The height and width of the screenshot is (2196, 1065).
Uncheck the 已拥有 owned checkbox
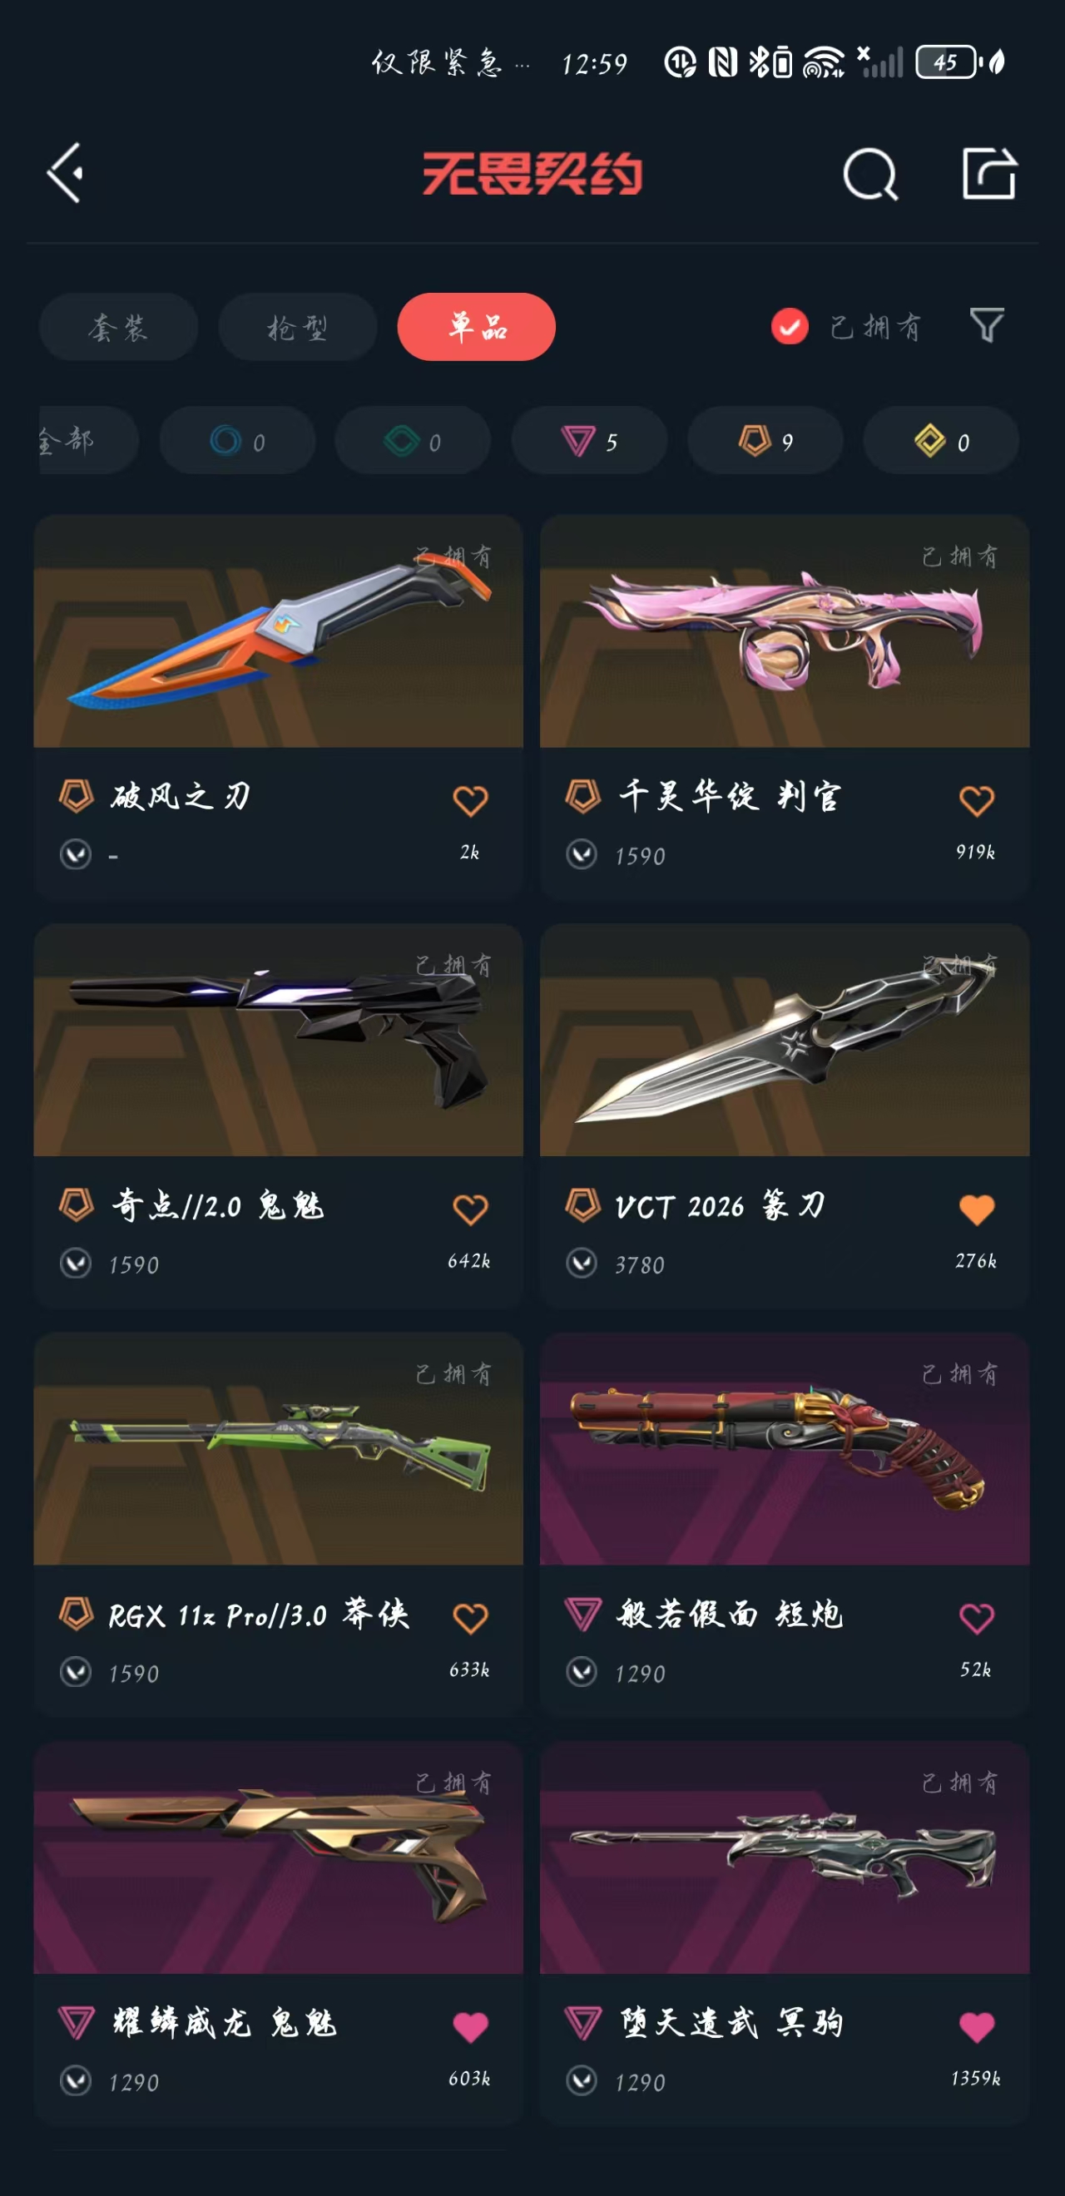click(790, 327)
